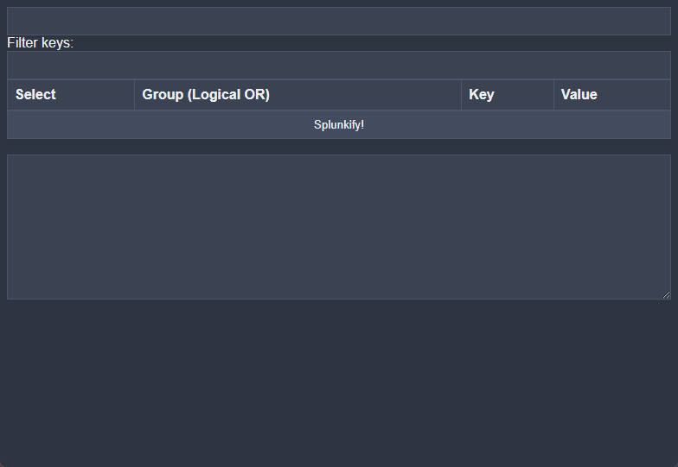Focus the topmost empty input field
The width and height of the screenshot is (678, 467).
tap(339, 22)
